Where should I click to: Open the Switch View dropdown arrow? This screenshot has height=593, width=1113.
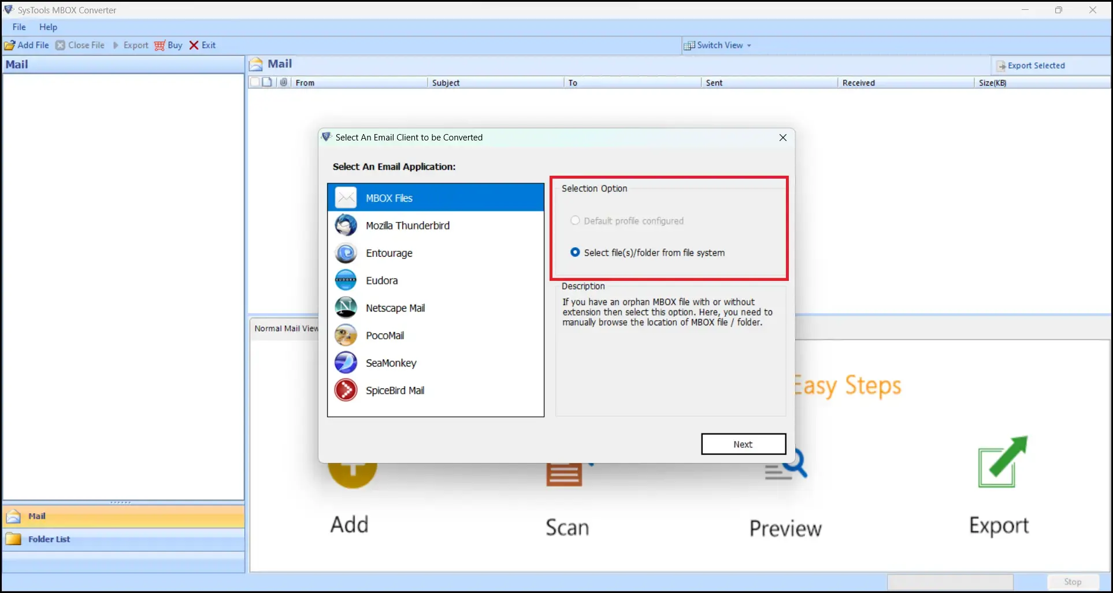(749, 46)
